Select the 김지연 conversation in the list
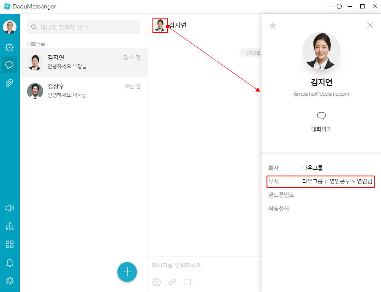Screen dimensions: 381x292 click(84, 62)
